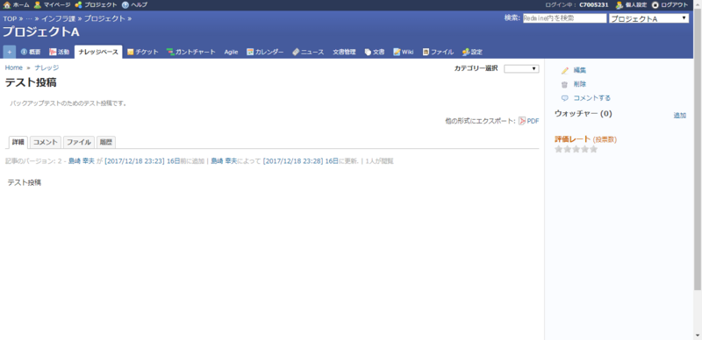Switch to the ファイル article tab
The image size is (702, 340).
(x=79, y=142)
